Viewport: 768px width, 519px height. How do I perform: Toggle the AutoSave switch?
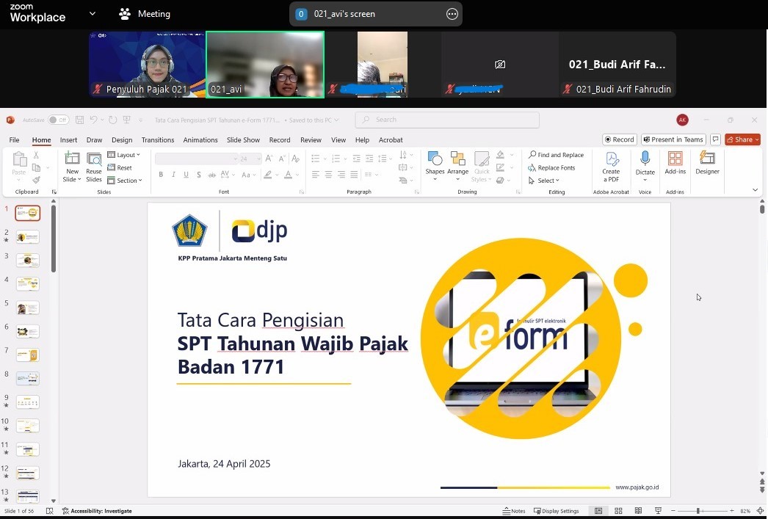coord(57,120)
